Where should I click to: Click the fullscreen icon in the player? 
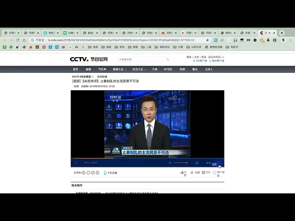[219, 163]
